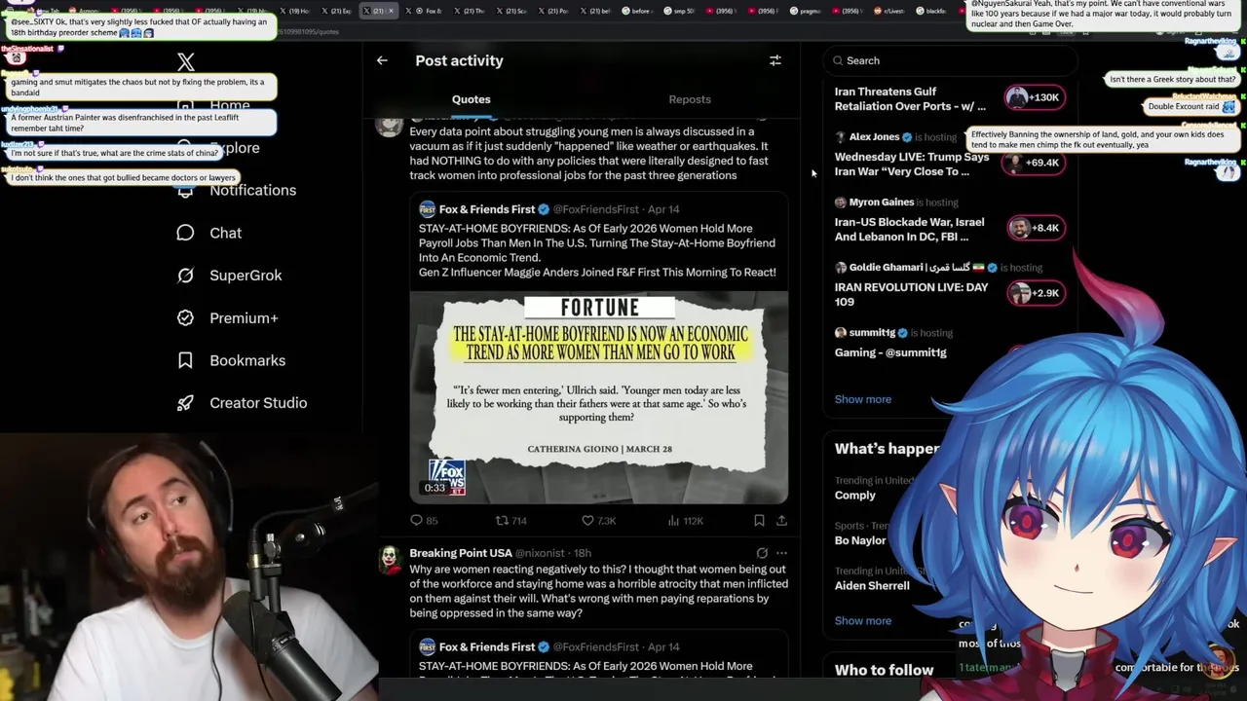Click the Search input field
Viewport: 1247px width, 701px height.
[950, 60]
